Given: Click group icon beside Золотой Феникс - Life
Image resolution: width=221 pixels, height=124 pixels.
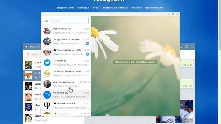Looking at the screenshot, I should (55, 50).
